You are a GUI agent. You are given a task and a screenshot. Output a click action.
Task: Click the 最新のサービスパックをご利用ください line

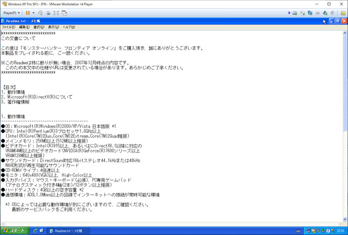(52, 209)
